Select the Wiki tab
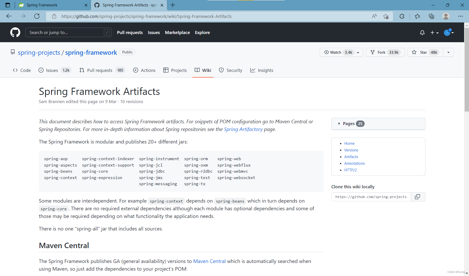This screenshot has height=276, width=469. (x=203, y=70)
